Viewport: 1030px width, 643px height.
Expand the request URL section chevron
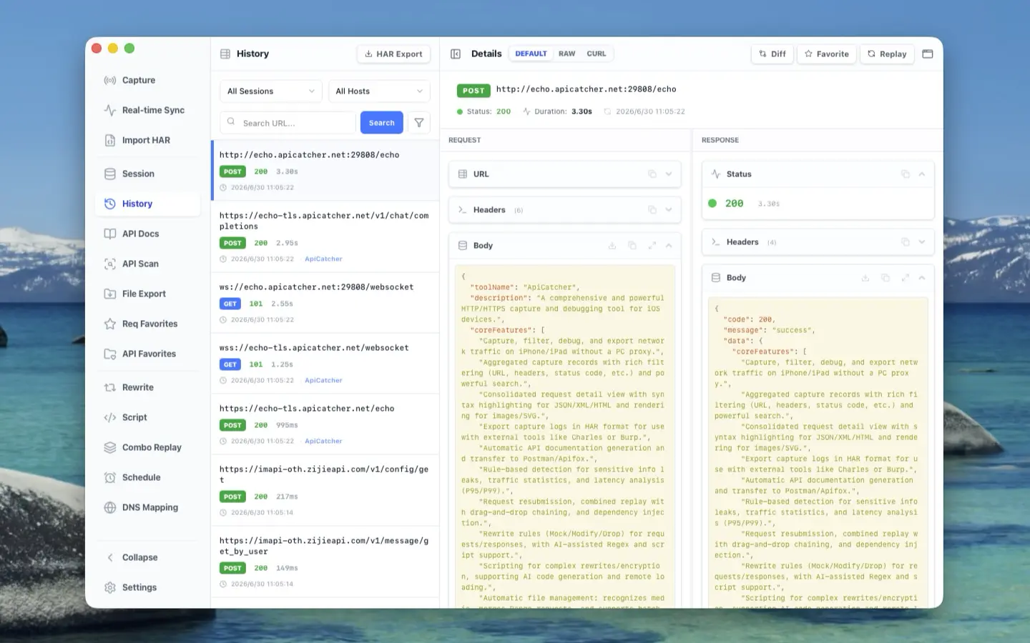click(x=669, y=174)
